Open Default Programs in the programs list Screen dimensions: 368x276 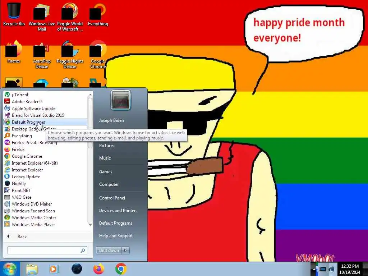[x=46, y=122]
